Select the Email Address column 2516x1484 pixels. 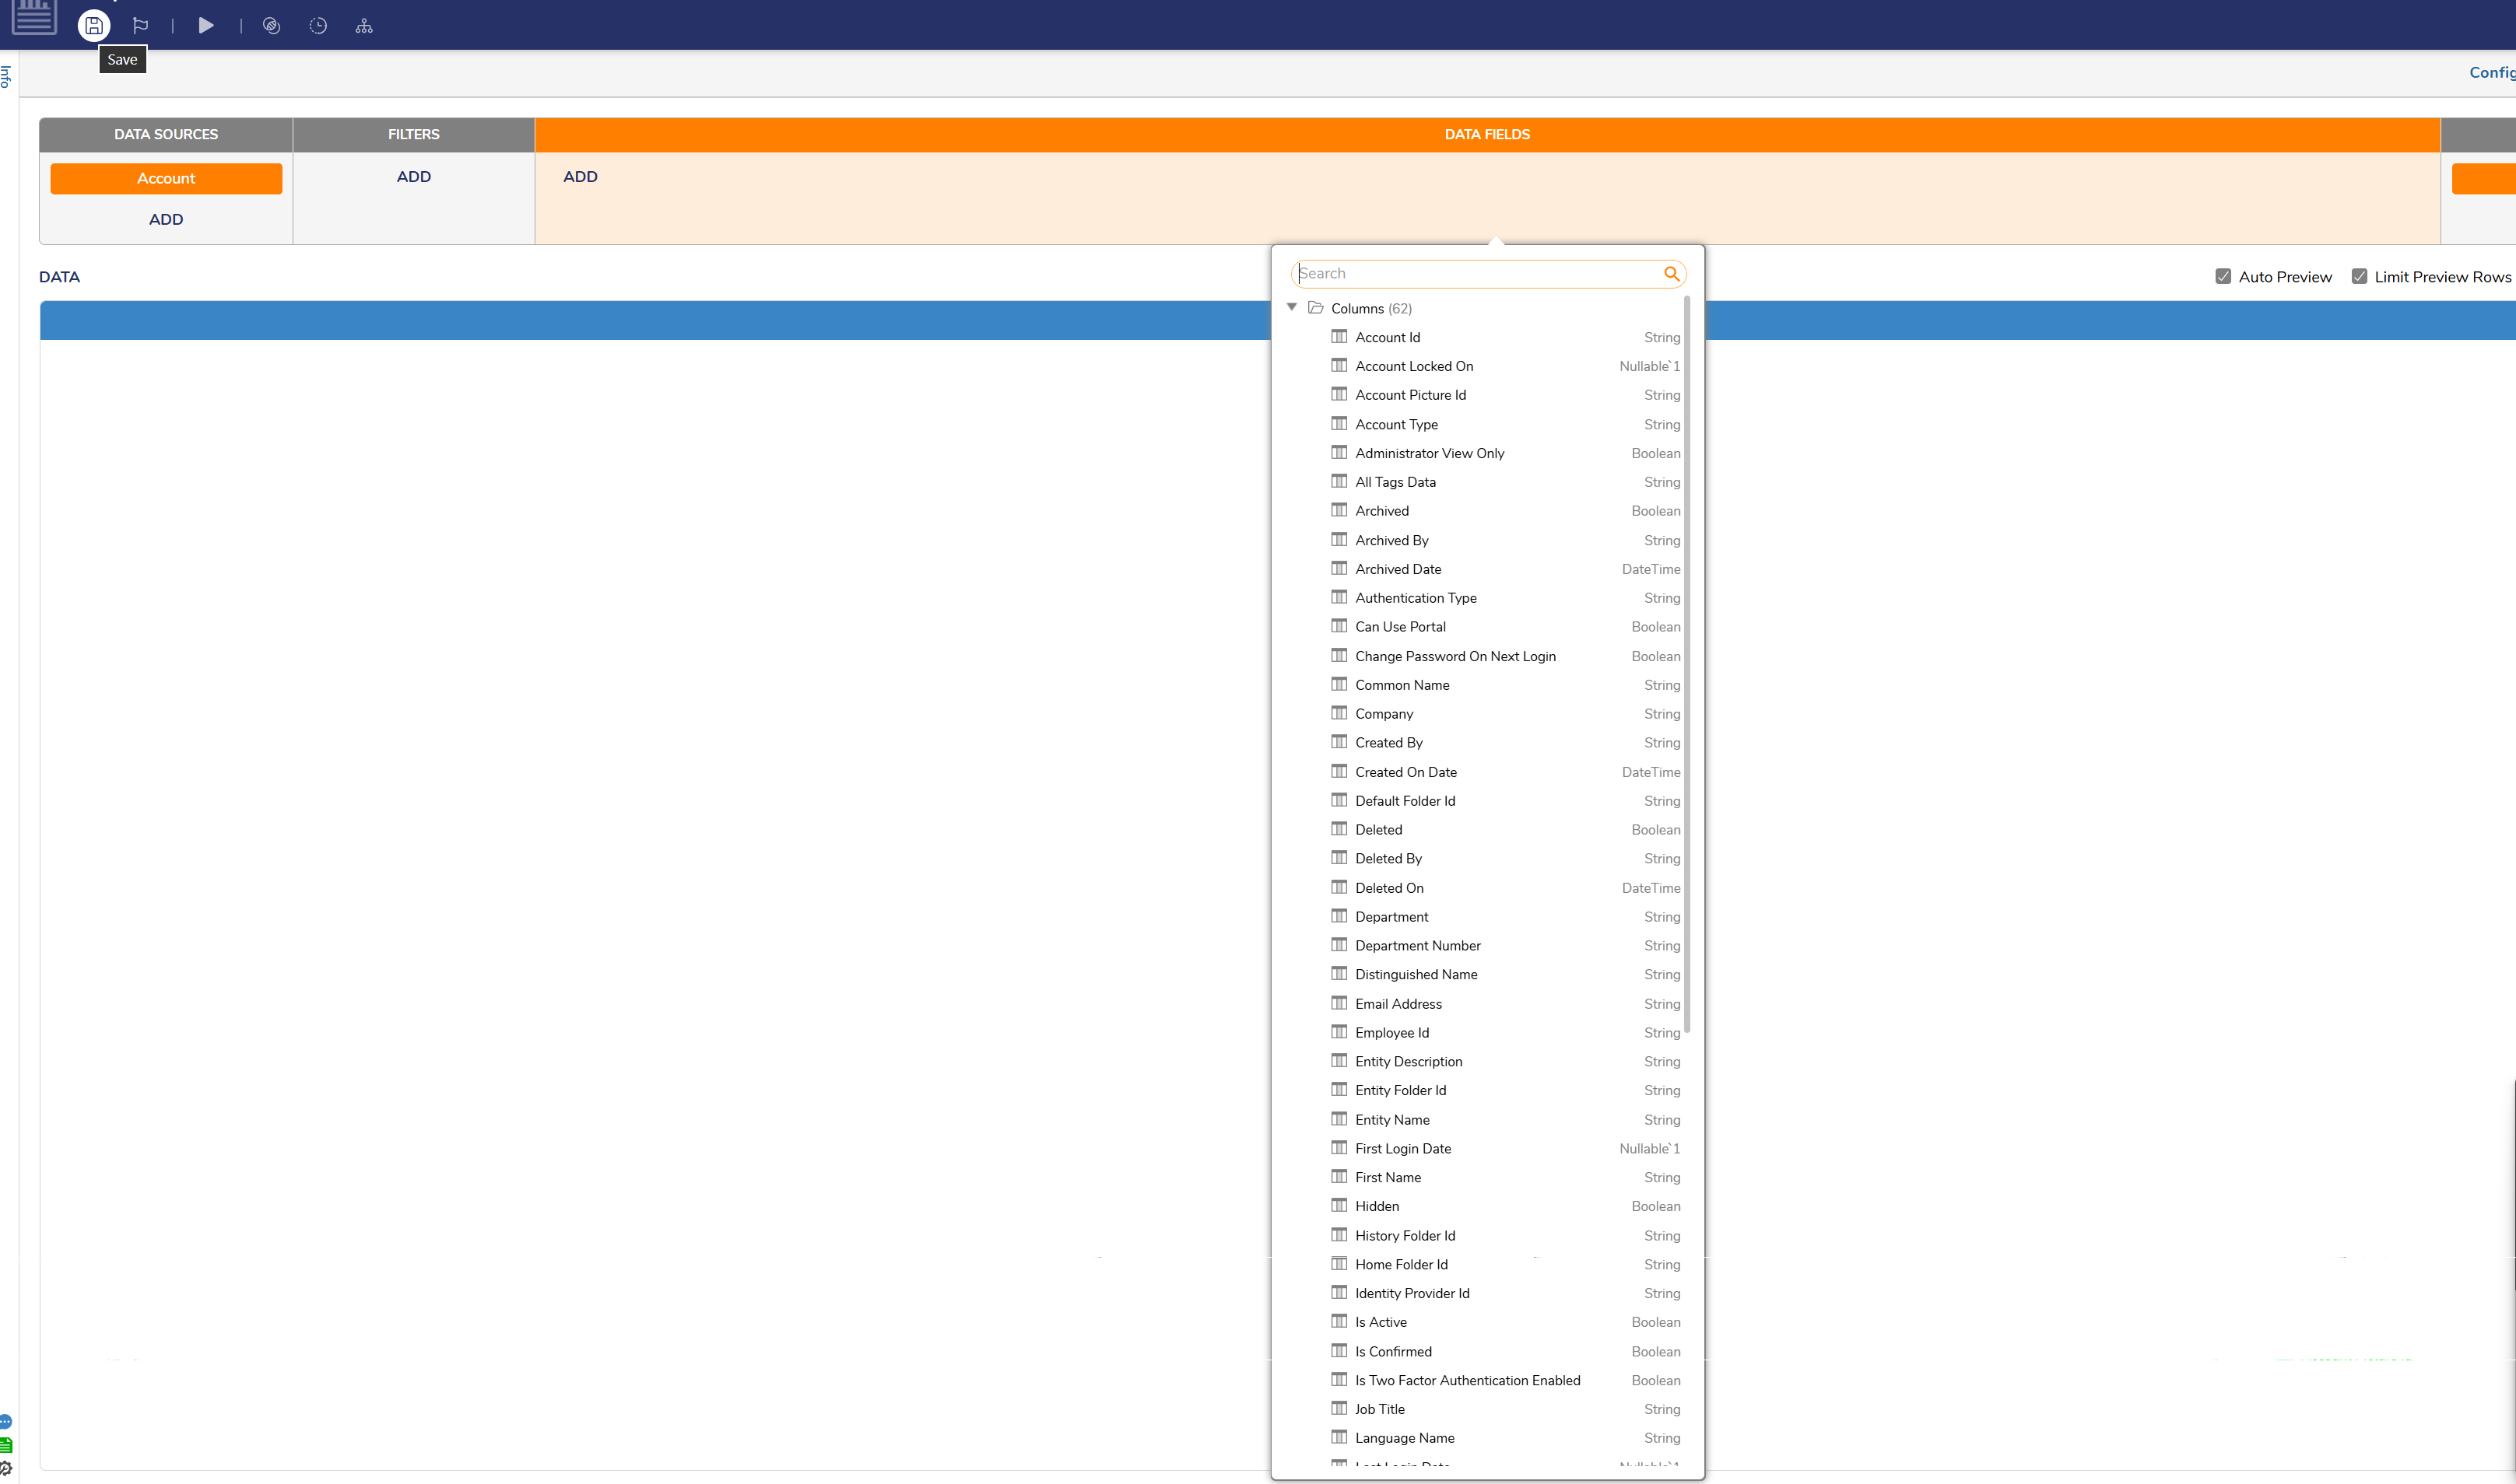[x=1398, y=1004]
